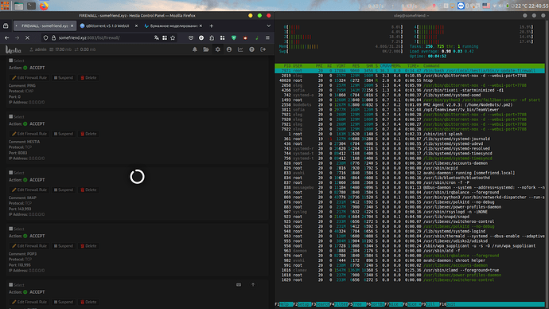549x309 pixels.
Task: Open htop F2 Setup menu
Action: click(x=302, y=304)
